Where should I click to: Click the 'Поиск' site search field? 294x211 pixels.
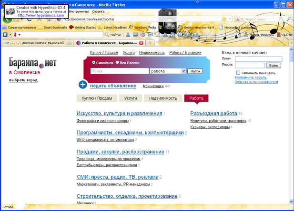click(x=120, y=71)
